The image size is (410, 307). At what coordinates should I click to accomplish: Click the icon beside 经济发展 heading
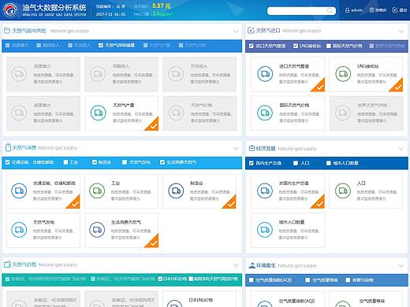coord(252,148)
